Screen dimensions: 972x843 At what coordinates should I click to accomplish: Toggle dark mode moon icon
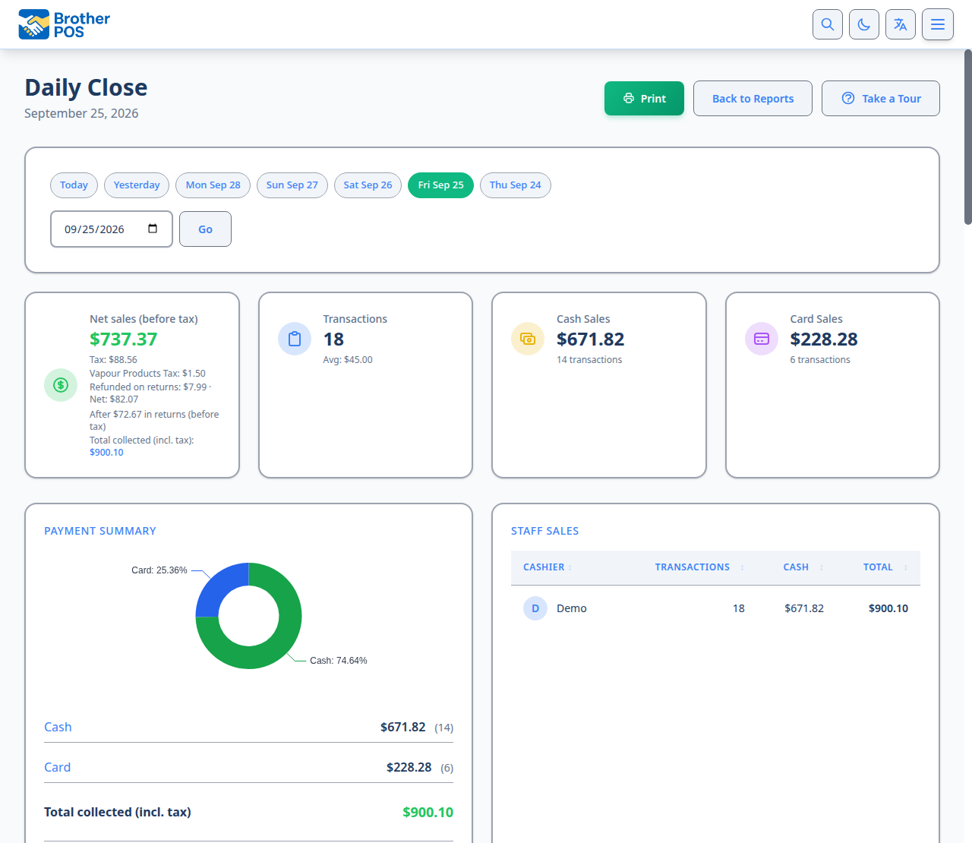coord(864,24)
